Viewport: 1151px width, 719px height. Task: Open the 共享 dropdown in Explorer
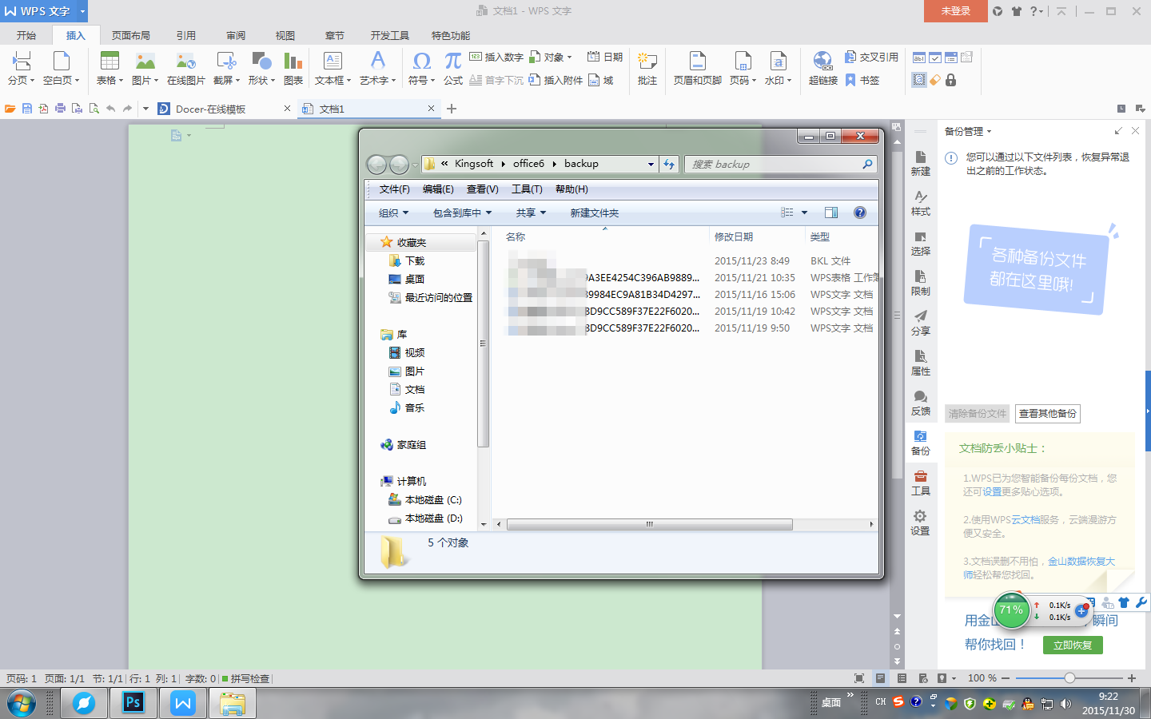coord(531,213)
